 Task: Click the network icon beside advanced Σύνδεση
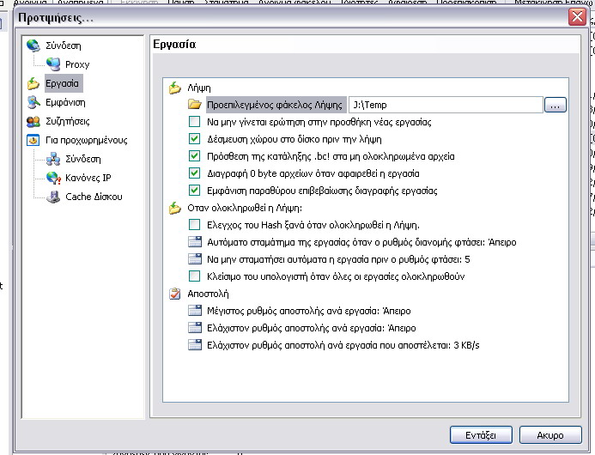click(x=53, y=159)
